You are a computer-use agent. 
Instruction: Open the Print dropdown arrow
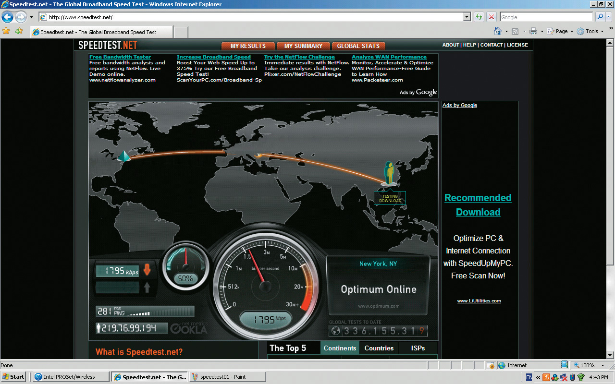click(x=542, y=32)
